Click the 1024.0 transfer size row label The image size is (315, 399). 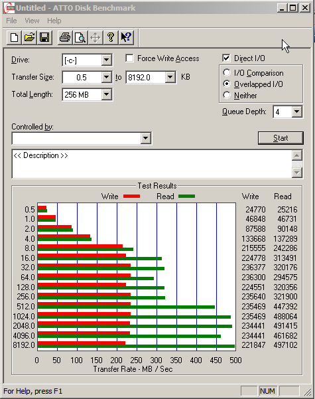pyautogui.click(x=24, y=316)
